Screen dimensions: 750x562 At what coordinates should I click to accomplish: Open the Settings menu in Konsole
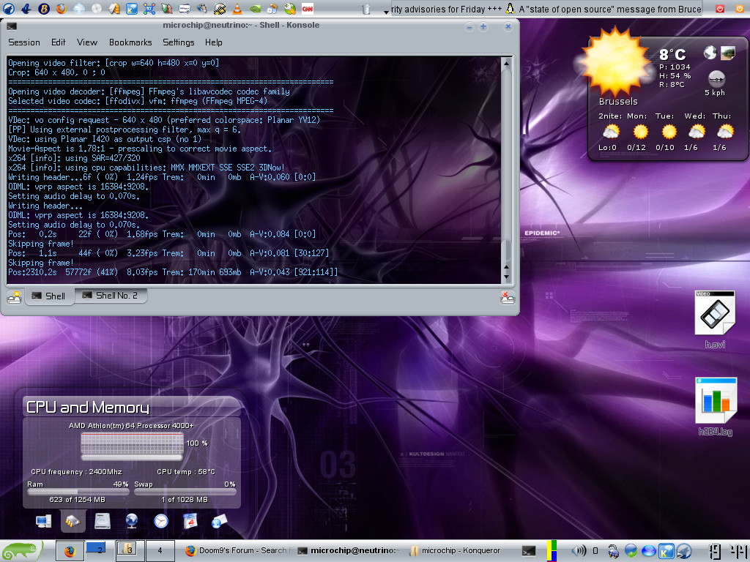click(x=179, y=42)
